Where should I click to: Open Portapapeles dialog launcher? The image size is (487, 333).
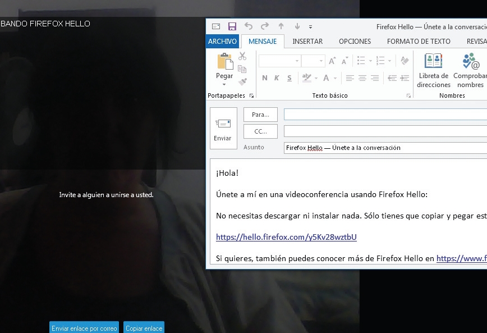tap(251, 96)
